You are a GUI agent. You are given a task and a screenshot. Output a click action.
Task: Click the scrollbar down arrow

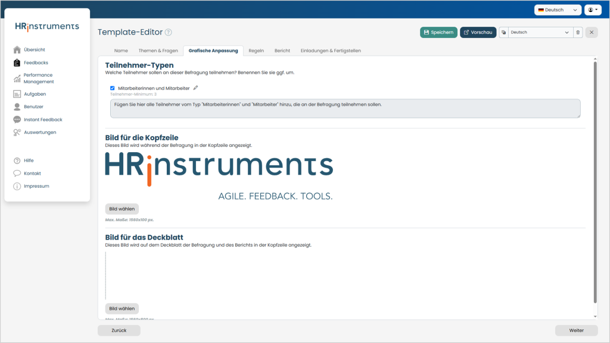(595, 316)
